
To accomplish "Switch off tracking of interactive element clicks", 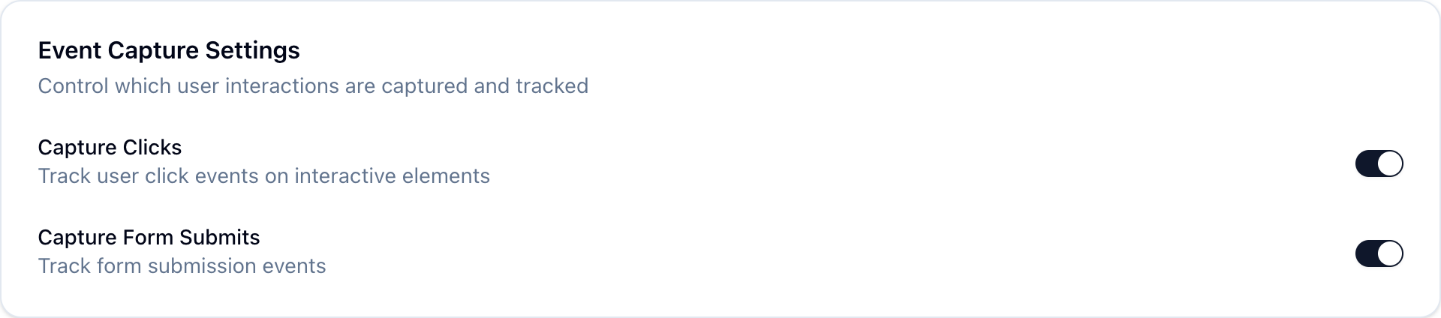I will point(1379,163).
